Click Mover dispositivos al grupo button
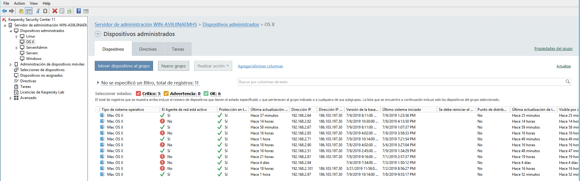The image size is (580, 181). [124, 66]
